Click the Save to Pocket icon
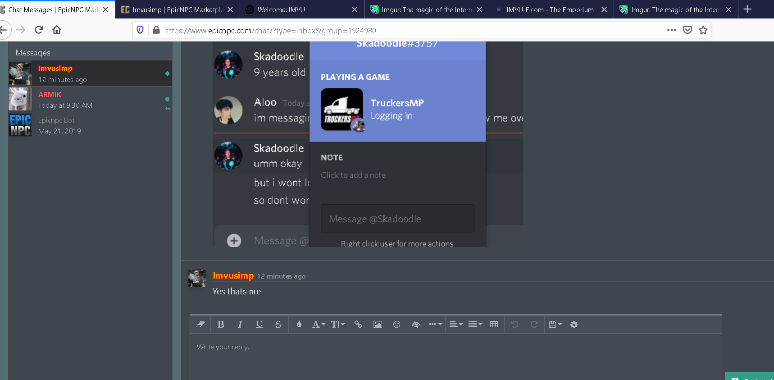Viewport: 774px width, 380px height. (x=687, y=30)
